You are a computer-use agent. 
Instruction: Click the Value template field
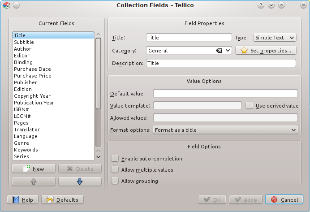(x=198, y=106)
